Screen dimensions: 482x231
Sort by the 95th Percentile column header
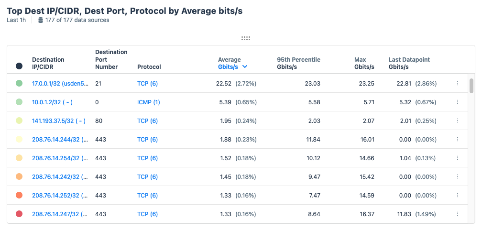(x=298, y=63)
